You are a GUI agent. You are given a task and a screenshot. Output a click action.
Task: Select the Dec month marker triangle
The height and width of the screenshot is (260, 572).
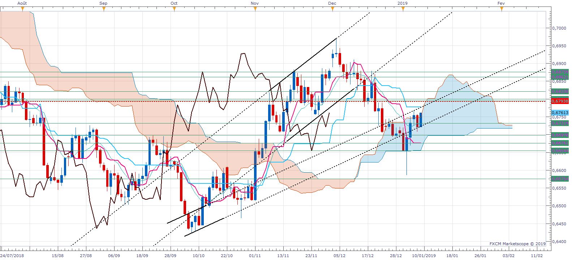[333, 9]
